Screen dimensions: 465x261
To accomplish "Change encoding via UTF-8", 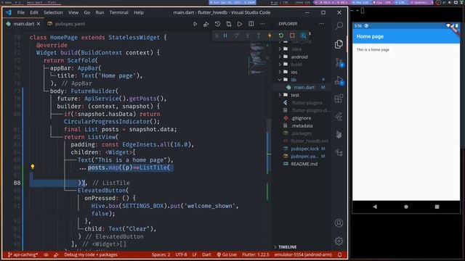I will tap(181, 254).
